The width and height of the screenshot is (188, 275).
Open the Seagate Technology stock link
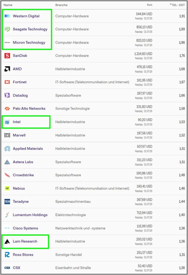[30, 29]
